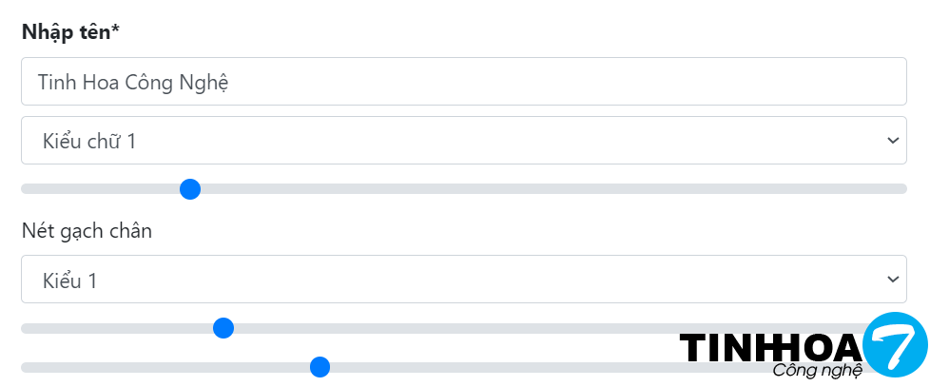Image resolution: width=930 pixels, height=387 pixels.
Task: Click the "Công nghệ" logo subtitle
Action: pos(817,370)
